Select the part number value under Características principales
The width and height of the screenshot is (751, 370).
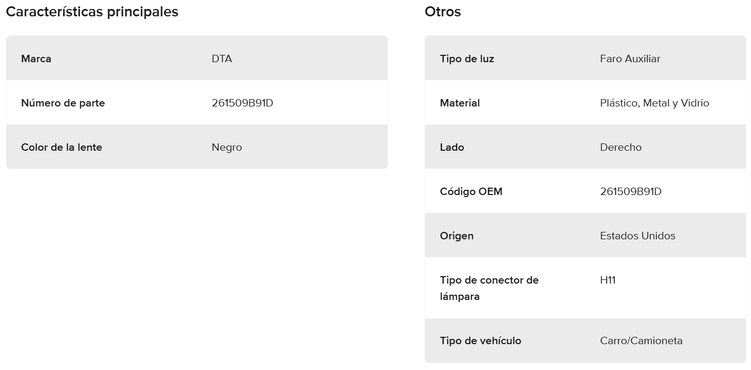pos(242,103)
